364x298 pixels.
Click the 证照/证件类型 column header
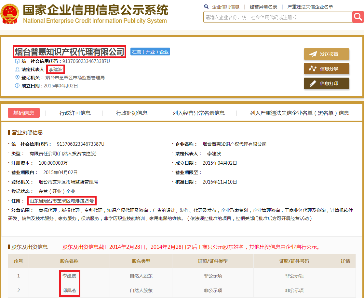click(x=213, y=261)
